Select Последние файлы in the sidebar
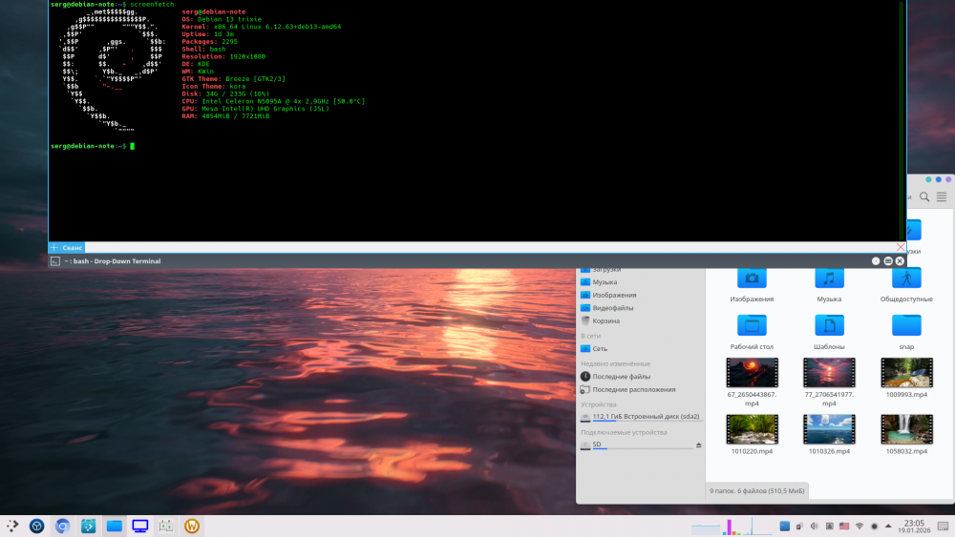The image size is (955, 537). pyautogui.click(x=621, y=377)
